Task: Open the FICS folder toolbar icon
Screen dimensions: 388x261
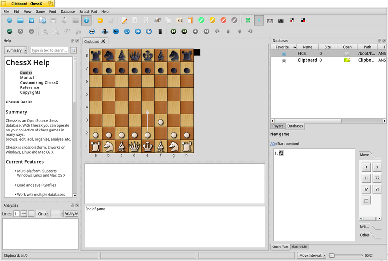Action: (32, 20)
